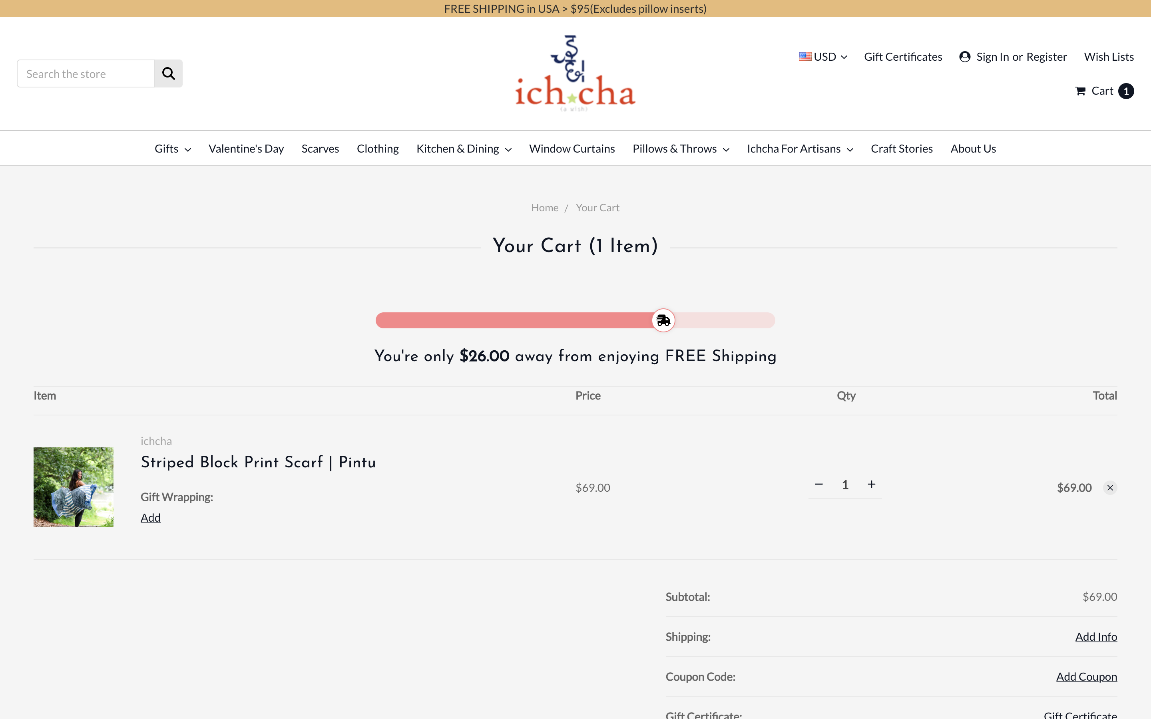This screenshot has height=719, width=1151.
Task: Open the shopping cart icon
Action: click(x=1080, y=91)
